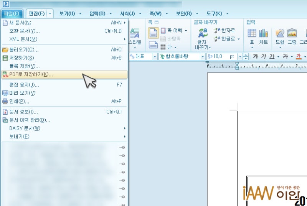Open the 보안(R) menu
Image resolution: width=307 pixels, height=206 pixels.
click(x=184, y=14)
